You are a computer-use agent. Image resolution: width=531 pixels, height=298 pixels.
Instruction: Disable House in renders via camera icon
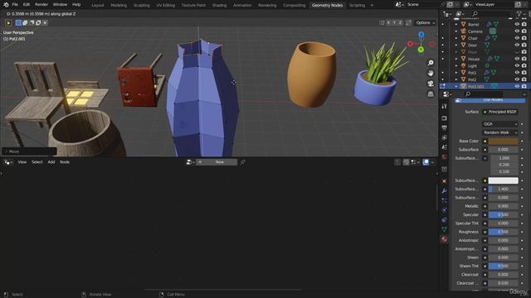(x=524, y=59)
